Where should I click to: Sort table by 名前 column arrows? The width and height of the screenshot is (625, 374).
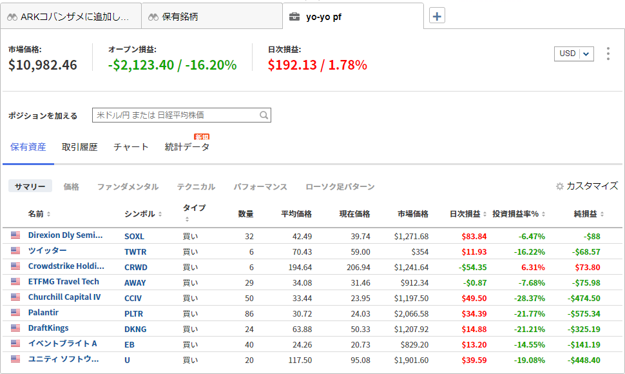pos(48,214)
